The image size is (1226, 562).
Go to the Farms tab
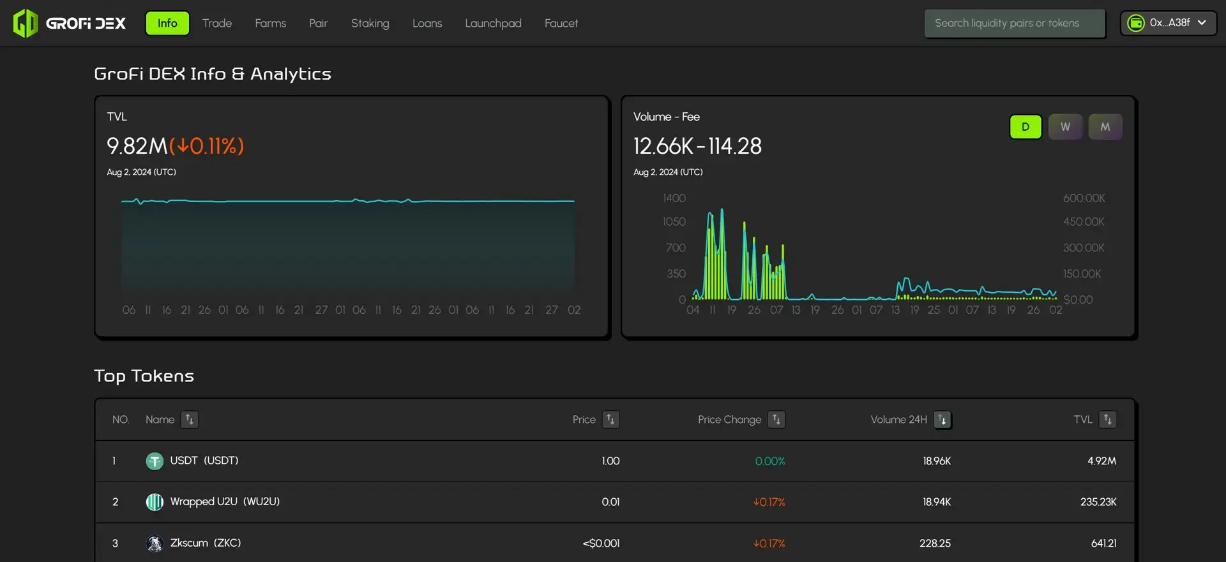270,24
